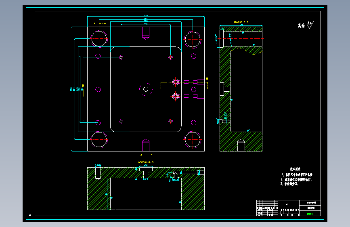Click the 其余 surface finish label
The width and height of the screenshot is (350, 227).
pyautogui.click(x=301, y=25)
